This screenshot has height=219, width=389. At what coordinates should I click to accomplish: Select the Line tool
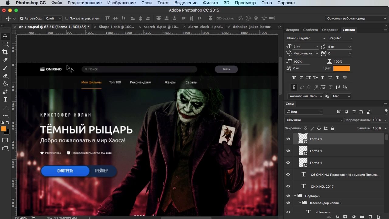pos(5,107)
